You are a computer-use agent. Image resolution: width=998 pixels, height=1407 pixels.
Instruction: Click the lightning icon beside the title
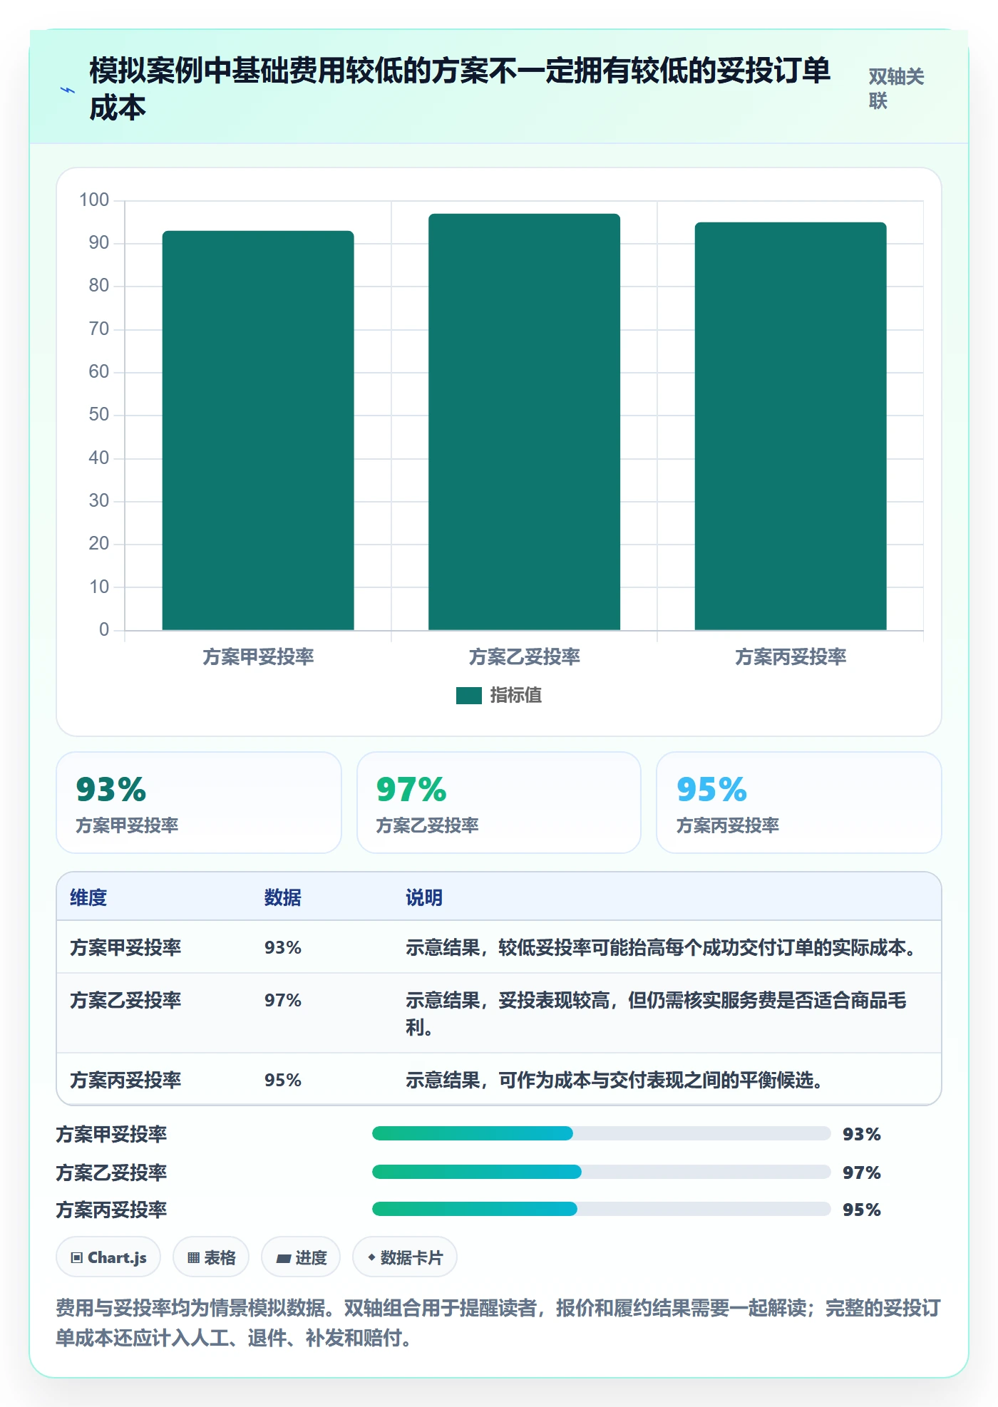(x=68, y=90)
